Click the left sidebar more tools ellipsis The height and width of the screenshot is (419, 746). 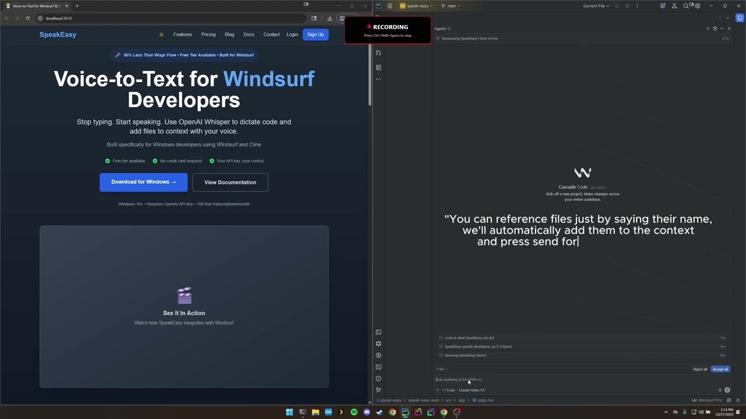tap(378, 79)
